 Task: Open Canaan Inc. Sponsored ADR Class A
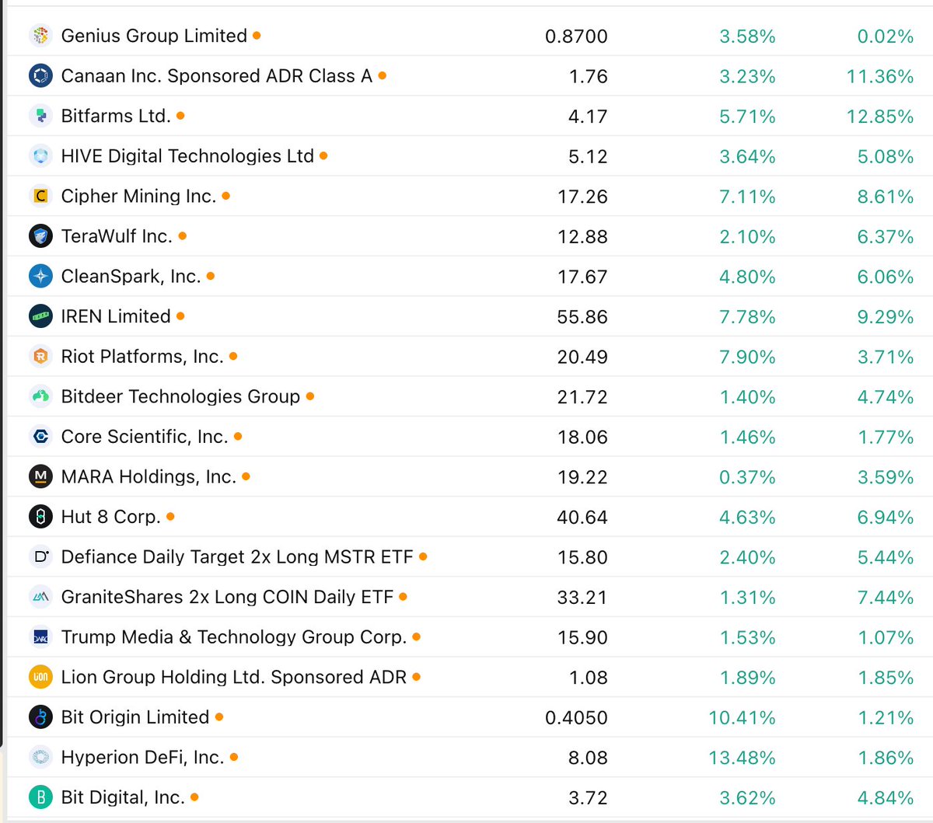point(216,76)
